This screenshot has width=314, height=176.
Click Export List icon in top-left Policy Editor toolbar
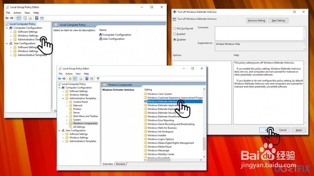point(30,18)
